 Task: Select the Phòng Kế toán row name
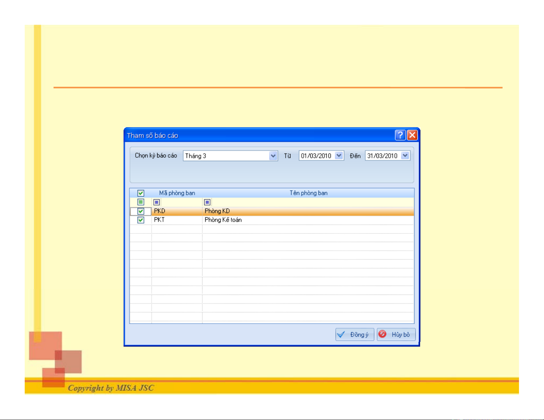click(223, 220)
